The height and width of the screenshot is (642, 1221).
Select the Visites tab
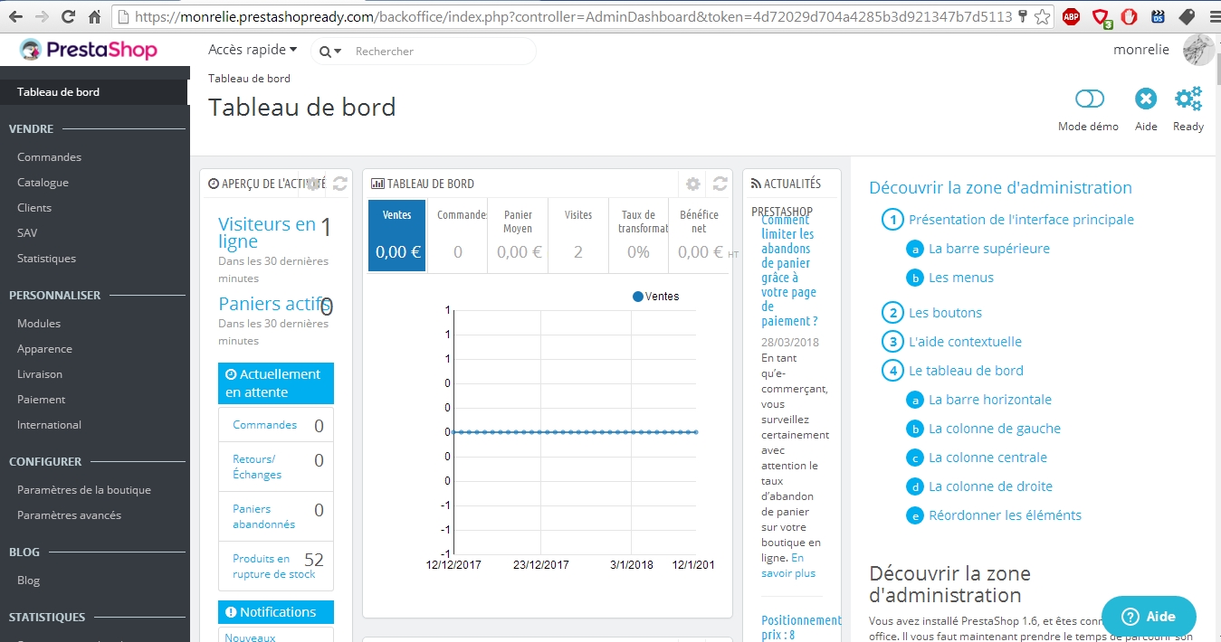(578, 235)
